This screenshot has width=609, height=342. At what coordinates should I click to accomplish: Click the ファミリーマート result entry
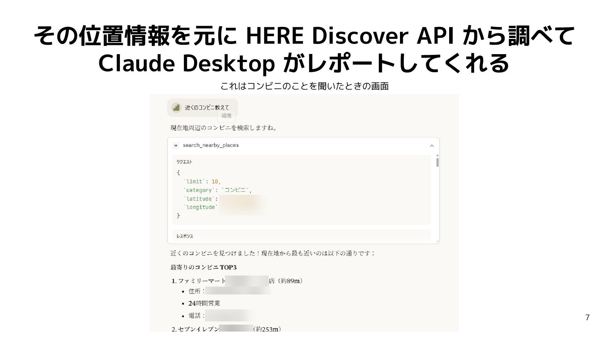[237, 281]
